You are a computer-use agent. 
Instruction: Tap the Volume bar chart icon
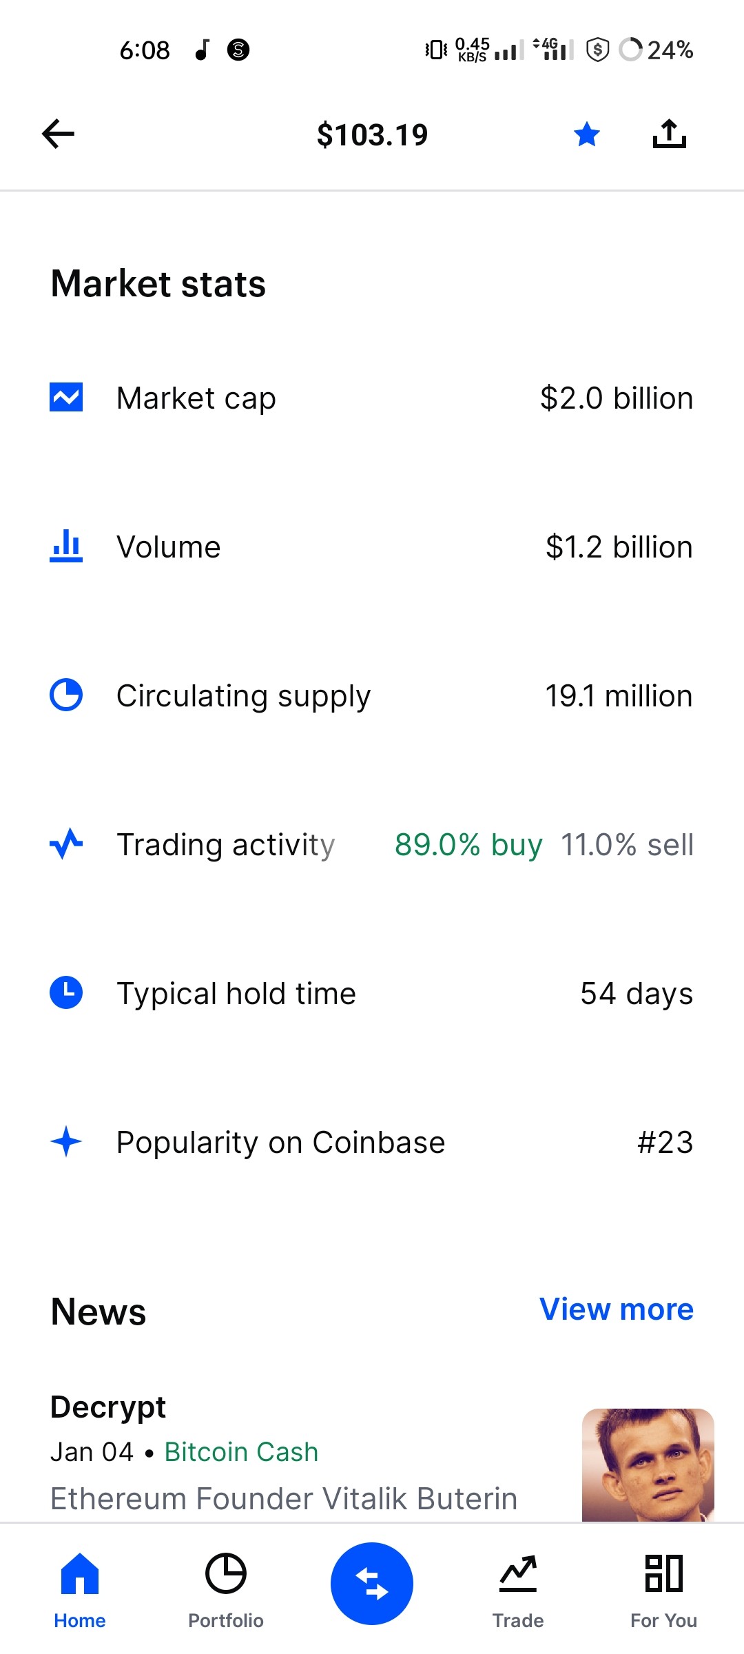tap(66, 546)
